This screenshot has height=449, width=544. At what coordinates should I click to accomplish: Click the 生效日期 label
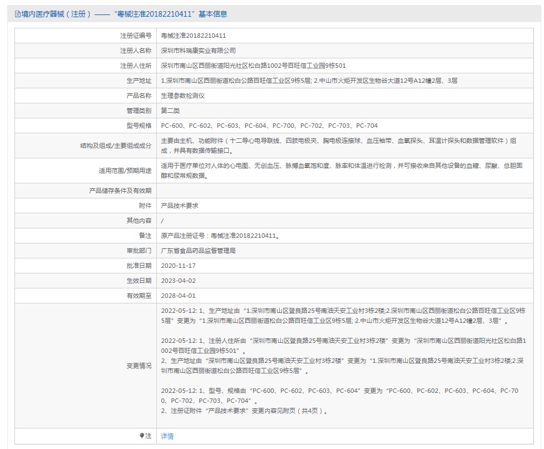pyautogui.click(x=139, y=281)
